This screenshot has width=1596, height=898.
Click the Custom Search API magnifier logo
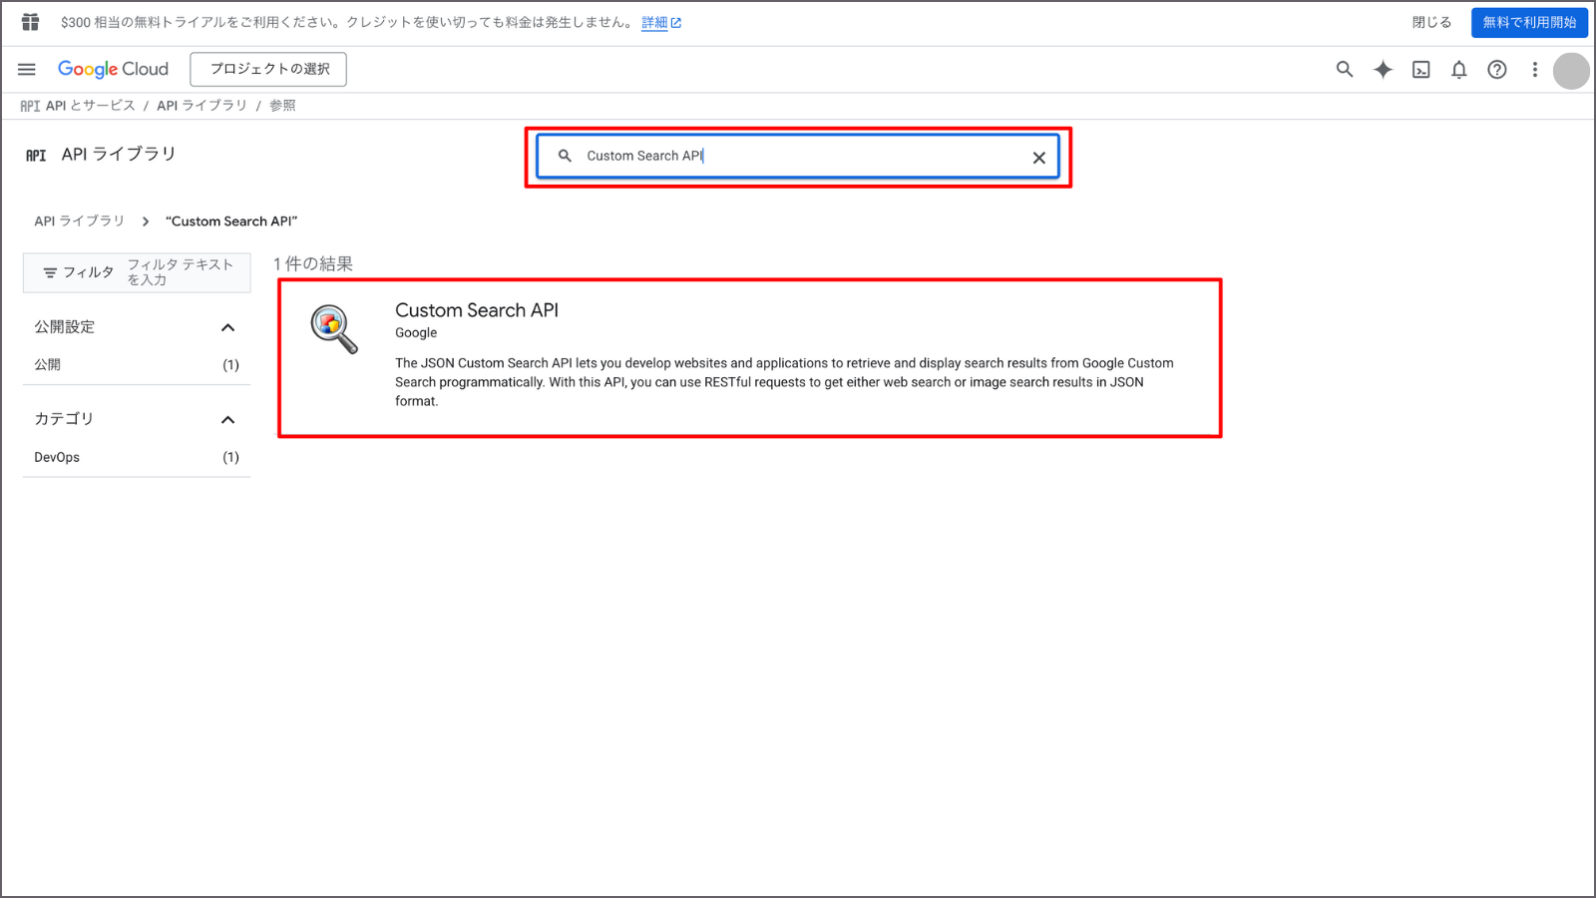(334, 329)
